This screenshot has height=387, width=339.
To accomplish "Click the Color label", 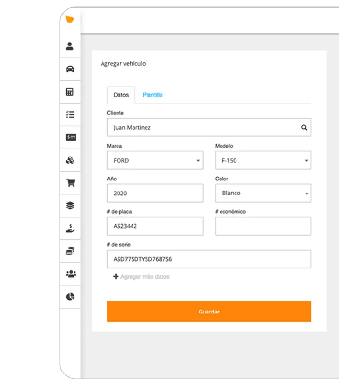I will pyautogui.click(x=221, y=179).
